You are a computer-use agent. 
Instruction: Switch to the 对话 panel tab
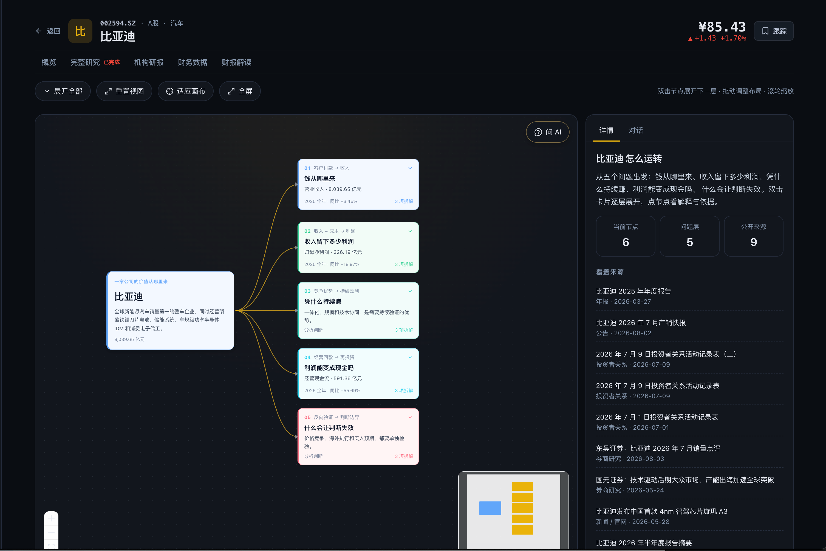click(x=636, y=130)
